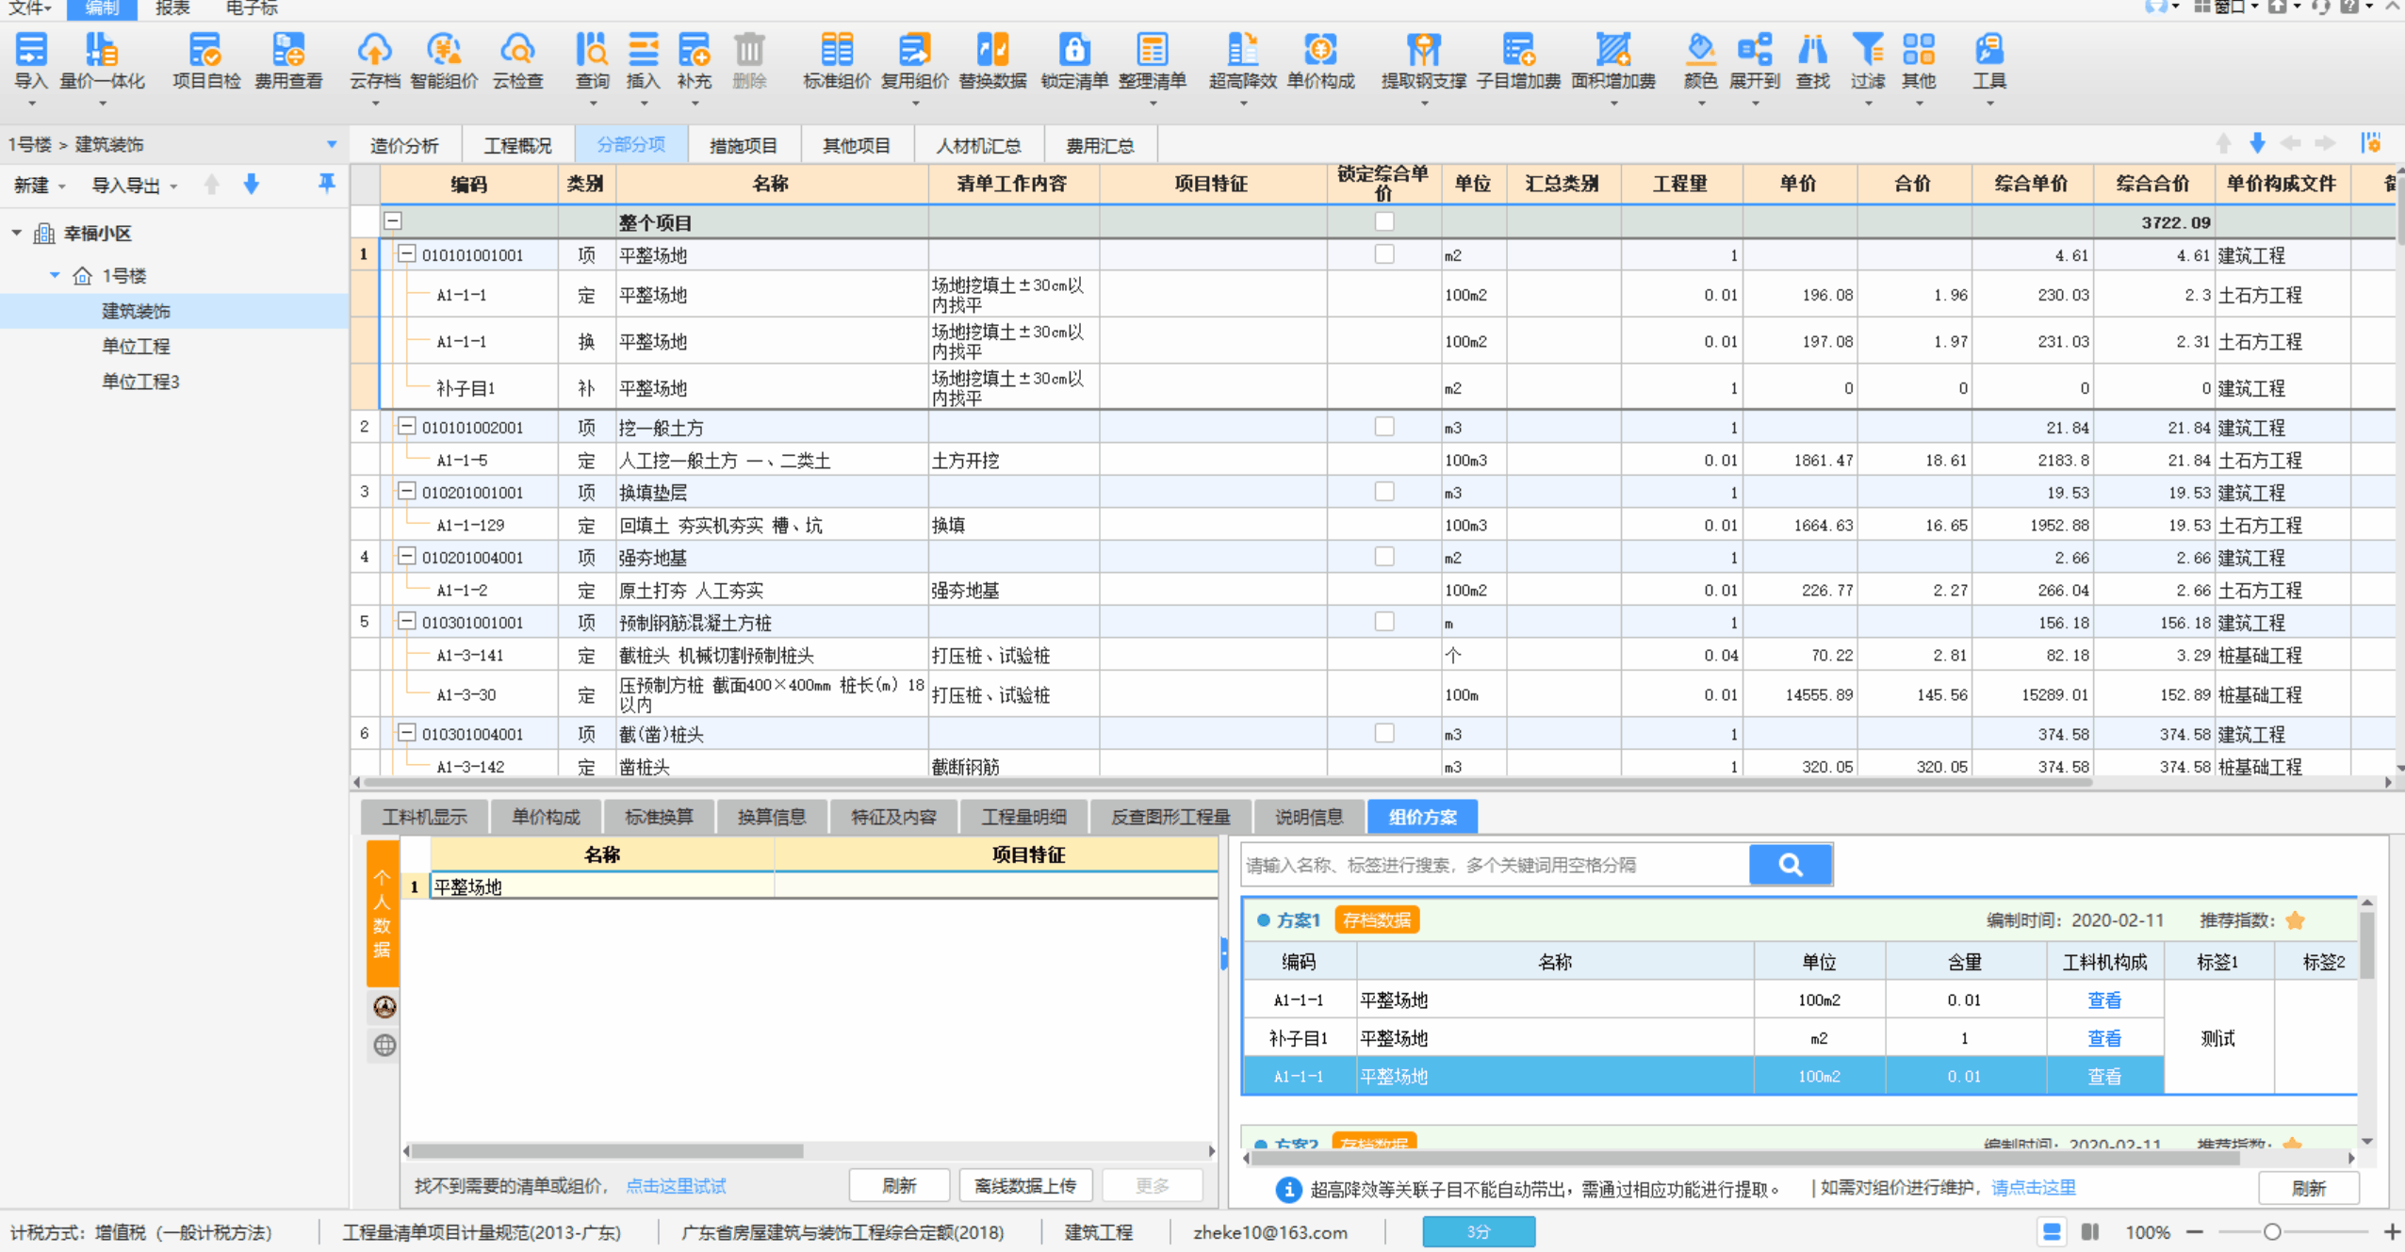Click the 离线数据上传 button
Viewport: 2405px width, 1252px height.
coord(1024,1186)
